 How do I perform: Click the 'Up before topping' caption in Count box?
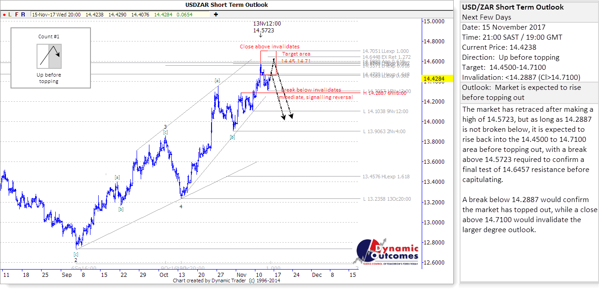click(49, 78)
